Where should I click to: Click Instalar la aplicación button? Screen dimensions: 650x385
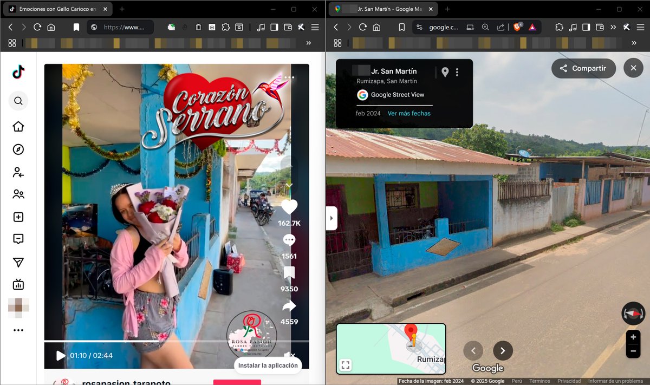click(268, 366)
